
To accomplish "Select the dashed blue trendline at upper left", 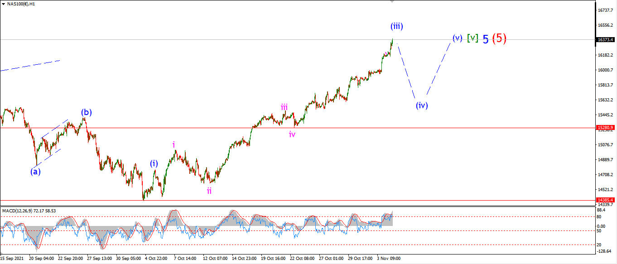I will tap(30, 65).
